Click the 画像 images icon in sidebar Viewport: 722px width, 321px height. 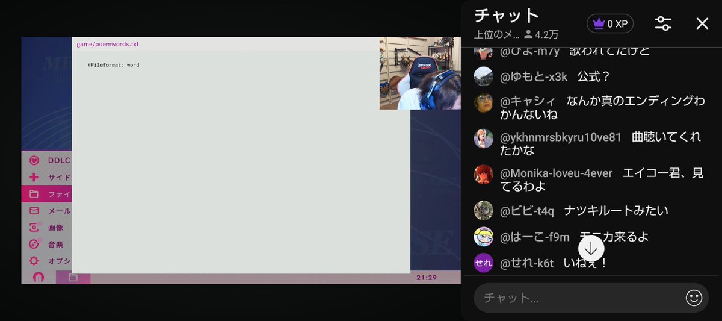point(35,227)
